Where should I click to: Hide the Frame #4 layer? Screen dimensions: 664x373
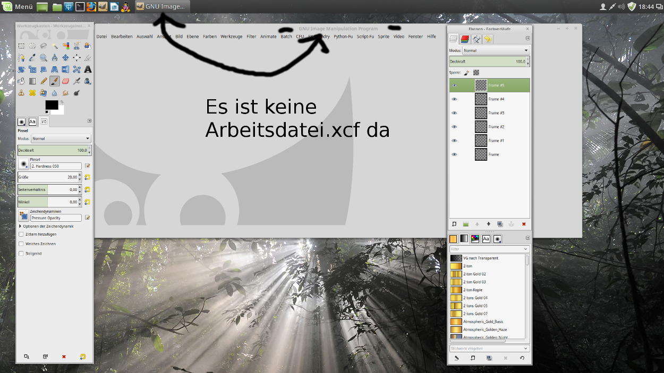454,99
